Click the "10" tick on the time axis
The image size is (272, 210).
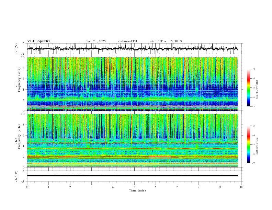241,187
